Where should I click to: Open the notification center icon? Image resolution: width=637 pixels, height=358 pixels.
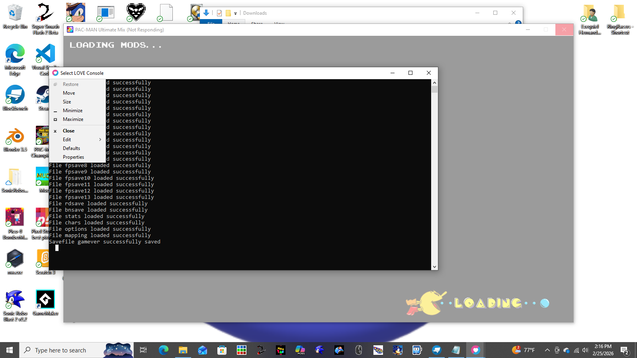point(624,350)
